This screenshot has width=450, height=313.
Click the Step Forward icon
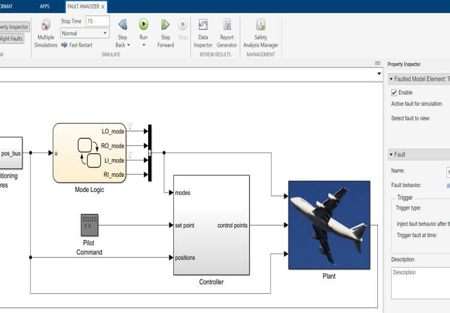[x=165, y=25]
